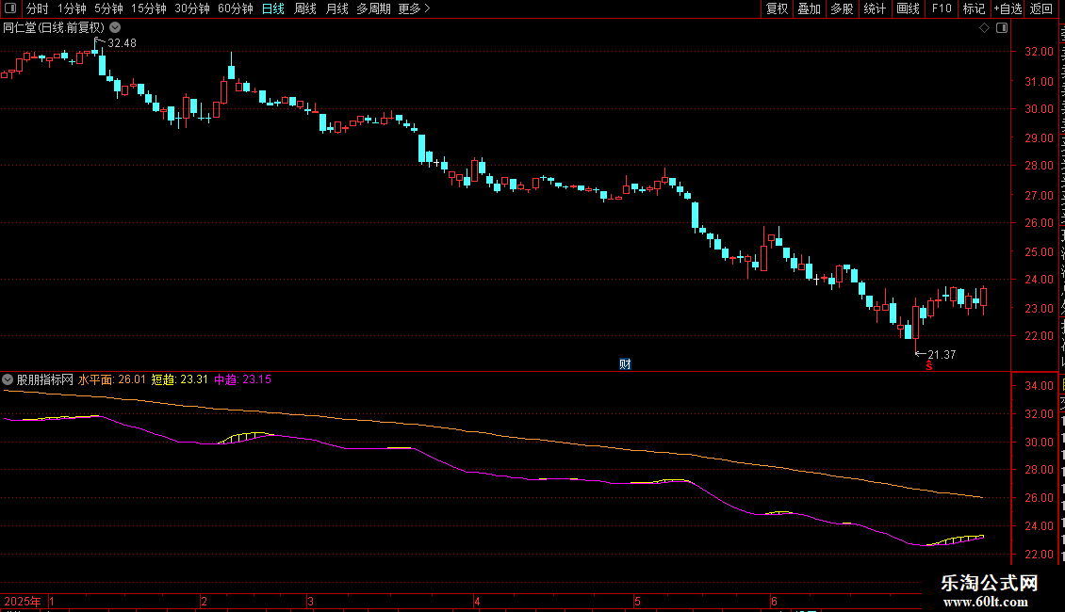Switch to 周线 weekly chart
The image size is (1065, 612).
(305, 8)
